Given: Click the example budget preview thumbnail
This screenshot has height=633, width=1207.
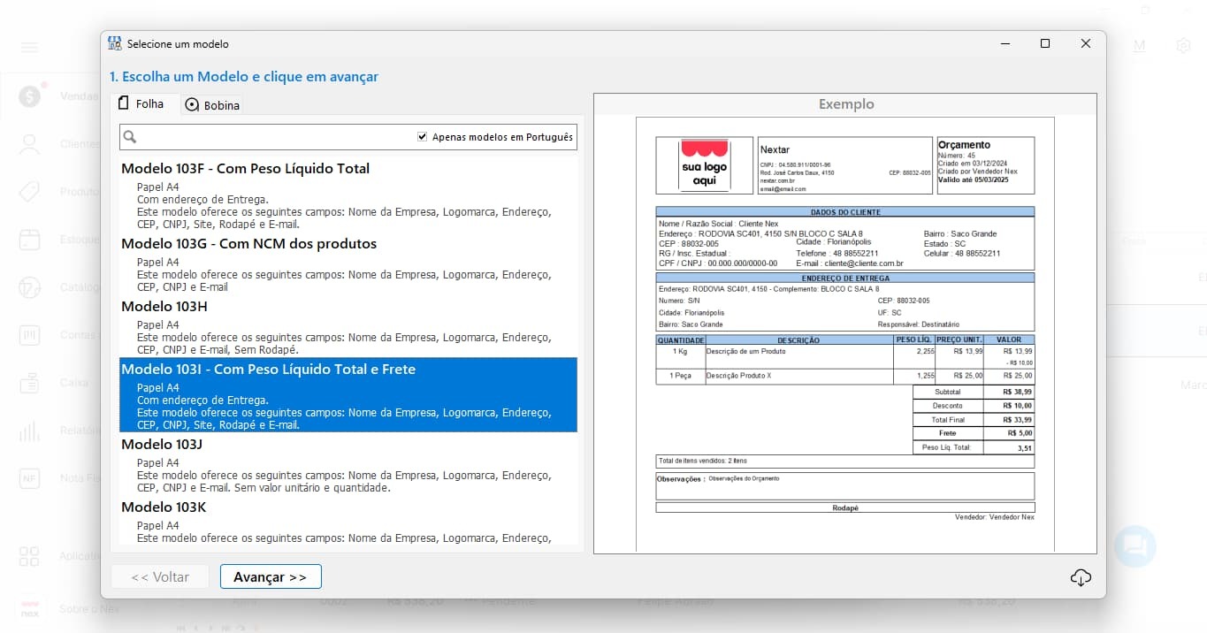Looking at the screenshot, I should click(x=845, y=333).
